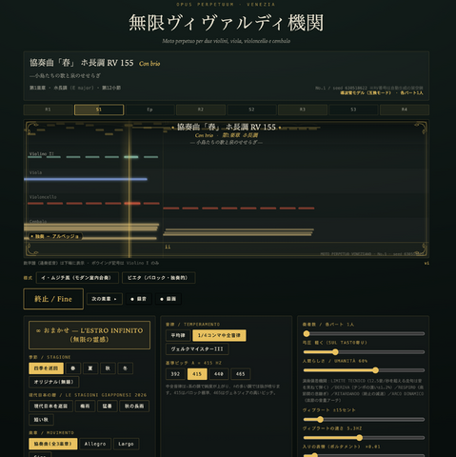
Task: Adjust the 奏者数 players-per-part slider
Action: 364,333
